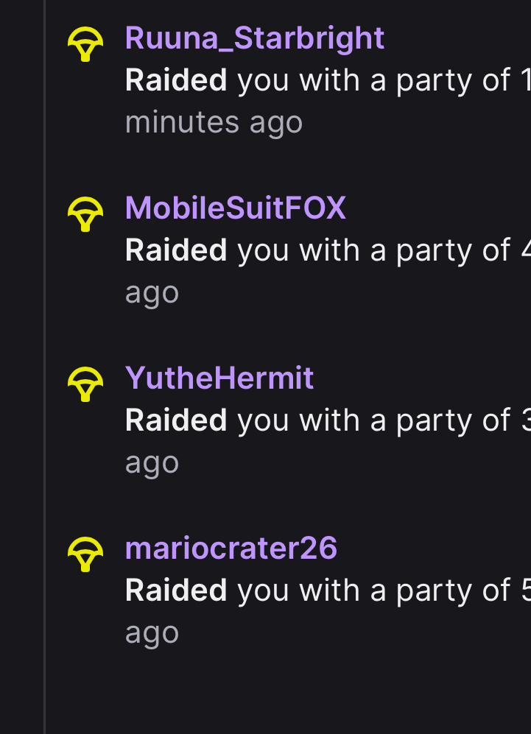Click the raid icon beside Ruuna_Starbright
This screenshot has width=531, height=734.
(85, 44)
